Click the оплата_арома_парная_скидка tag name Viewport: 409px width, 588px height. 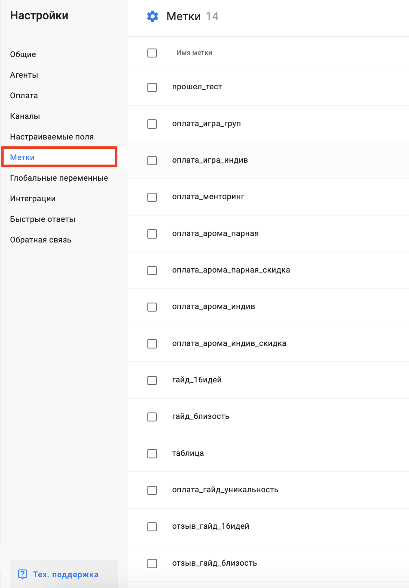[231, 270]
